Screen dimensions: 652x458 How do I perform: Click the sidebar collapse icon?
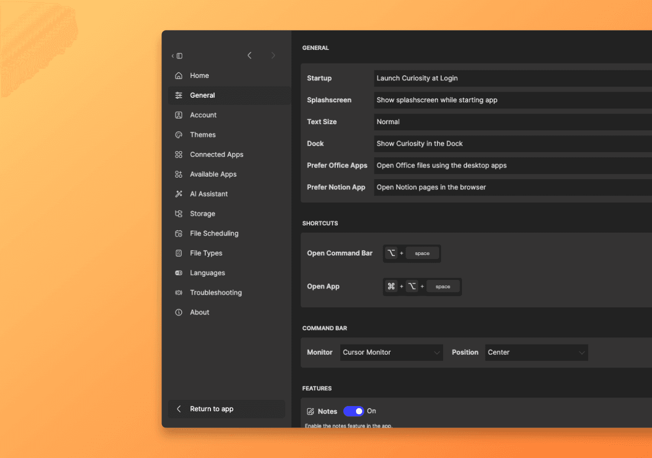point(177,56)
